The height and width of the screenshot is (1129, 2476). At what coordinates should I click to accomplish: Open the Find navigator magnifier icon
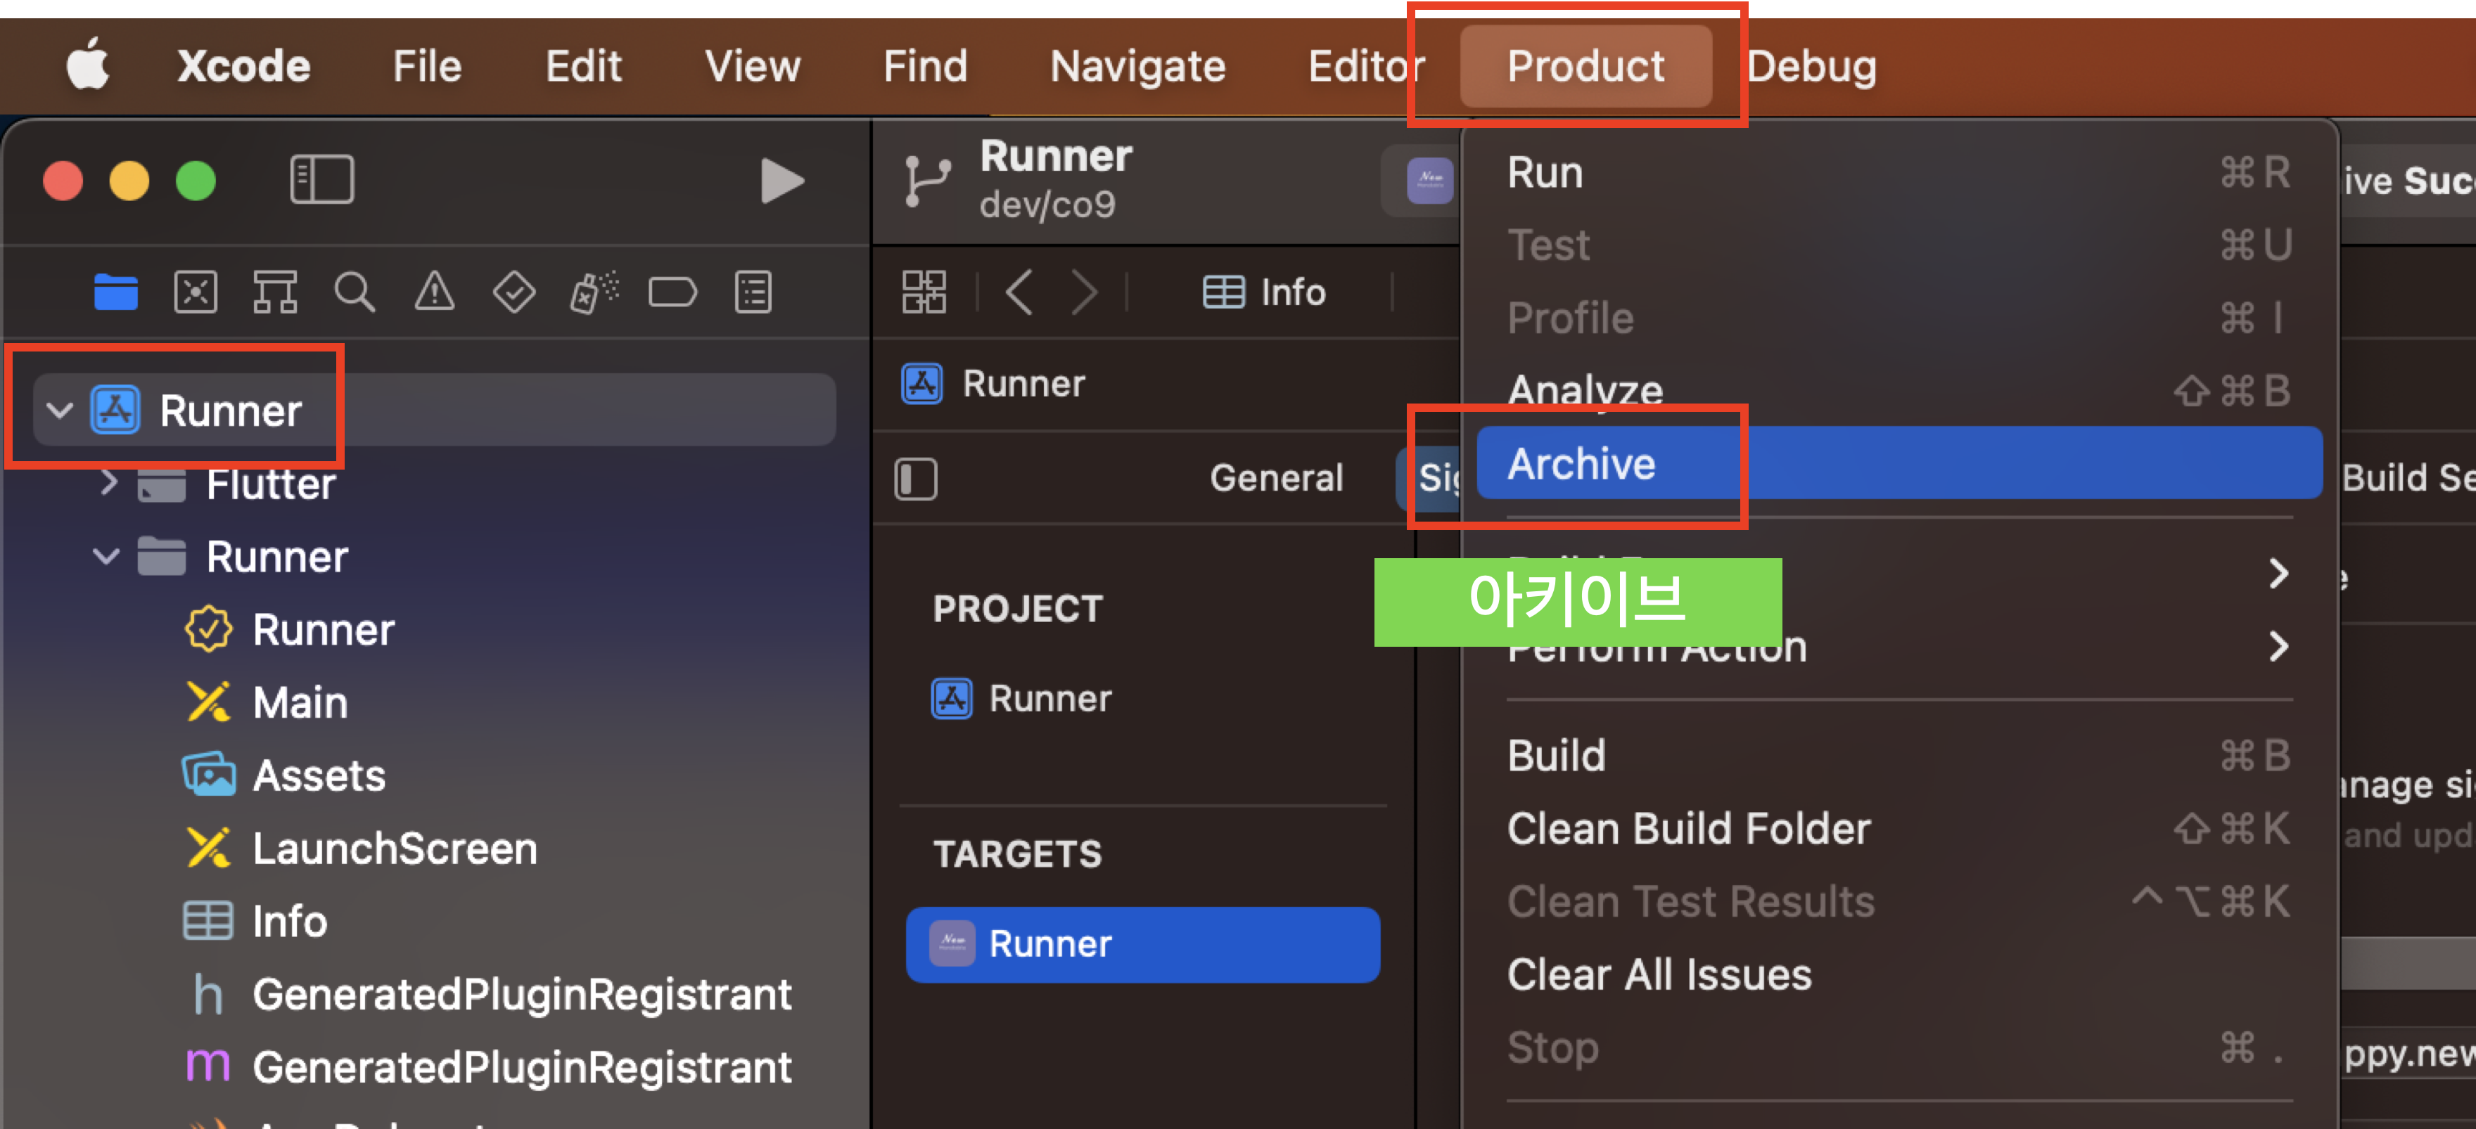(354, 292)
